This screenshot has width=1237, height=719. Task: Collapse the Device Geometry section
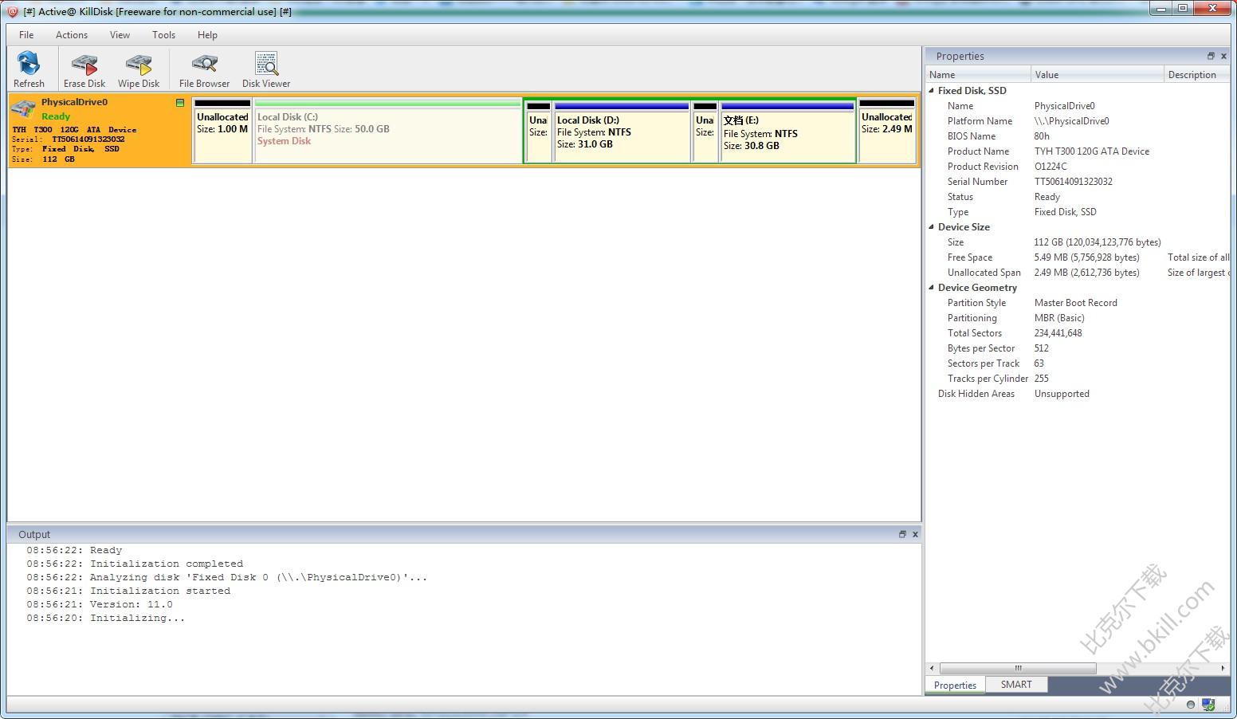point(931,288)
